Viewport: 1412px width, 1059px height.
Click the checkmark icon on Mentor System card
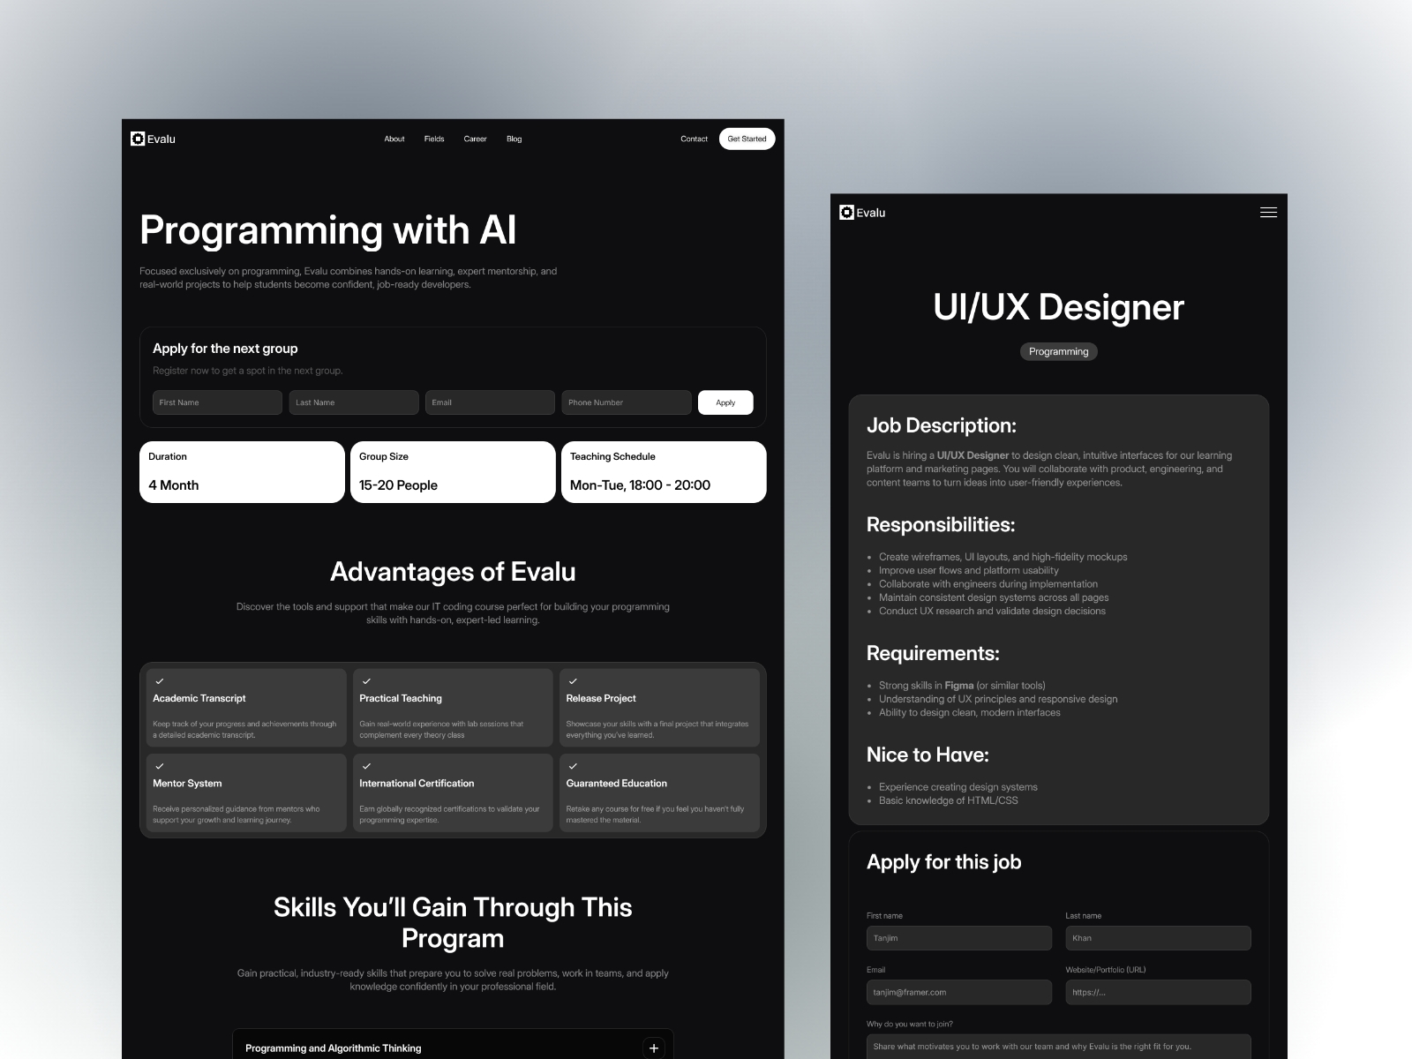160,766
